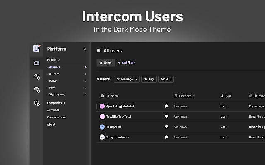This screenshot has height=165, width=265.
Task: Toggle the hamburger menu beside All users
Action: 99,50
